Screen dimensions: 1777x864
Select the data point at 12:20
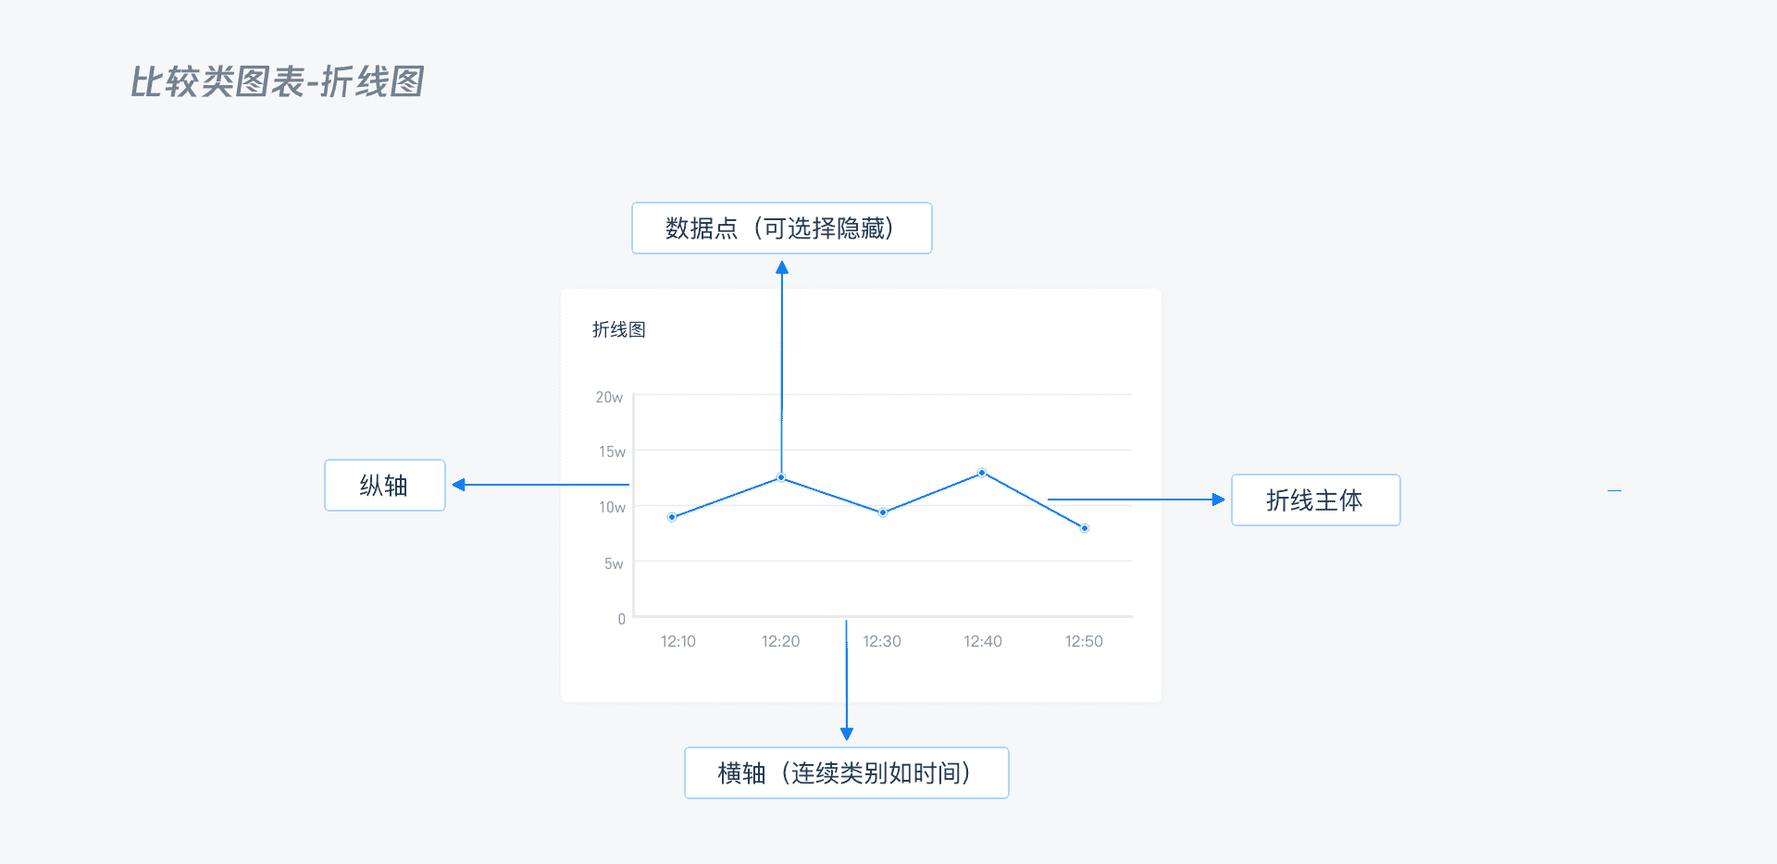pyautogui.click(x=781, y=477)
